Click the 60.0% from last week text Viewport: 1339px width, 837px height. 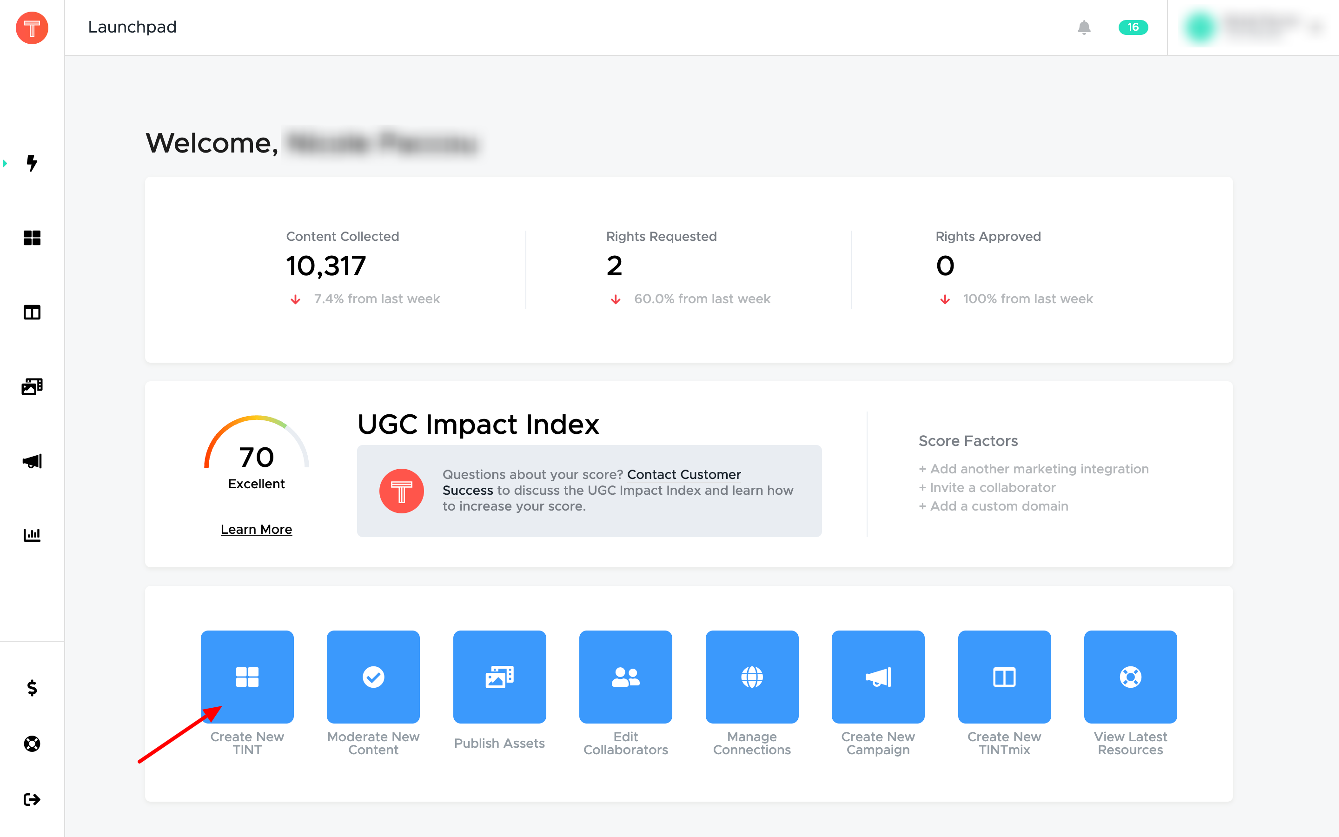pos(702,299)
